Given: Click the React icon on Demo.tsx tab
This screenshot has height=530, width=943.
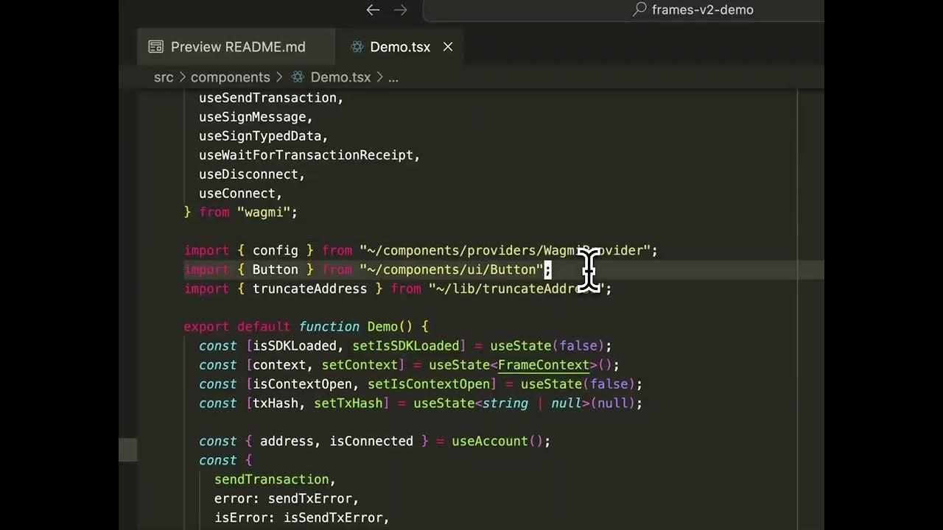Looking at the screenshot, I should [x=357, y=46].
